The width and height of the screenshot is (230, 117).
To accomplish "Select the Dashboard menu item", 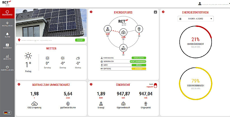I will 7,13.
